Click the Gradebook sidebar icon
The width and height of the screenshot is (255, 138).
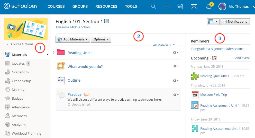pos(8,72)
